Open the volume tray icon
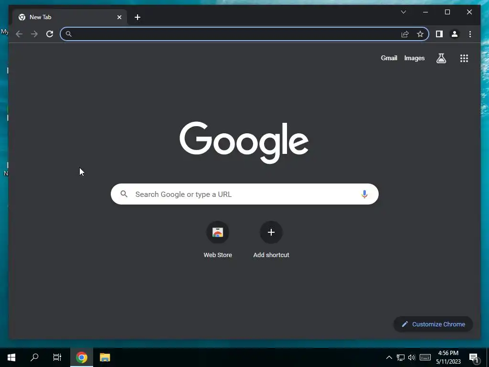This screenshot has height=367, width=489. click(x=412, y=357)
